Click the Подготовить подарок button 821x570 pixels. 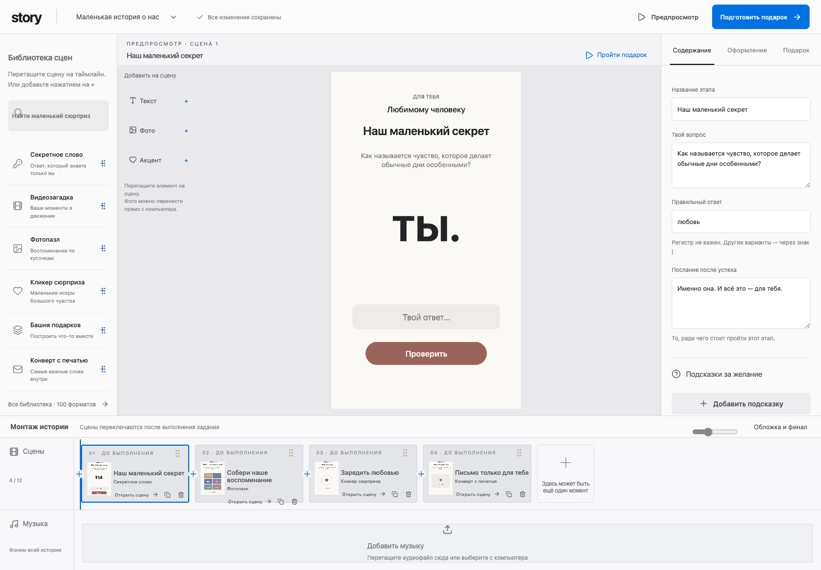point(761,17)
